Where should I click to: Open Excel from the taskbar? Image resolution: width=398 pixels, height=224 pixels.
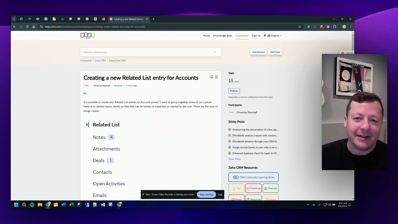[x=72, y=205]
